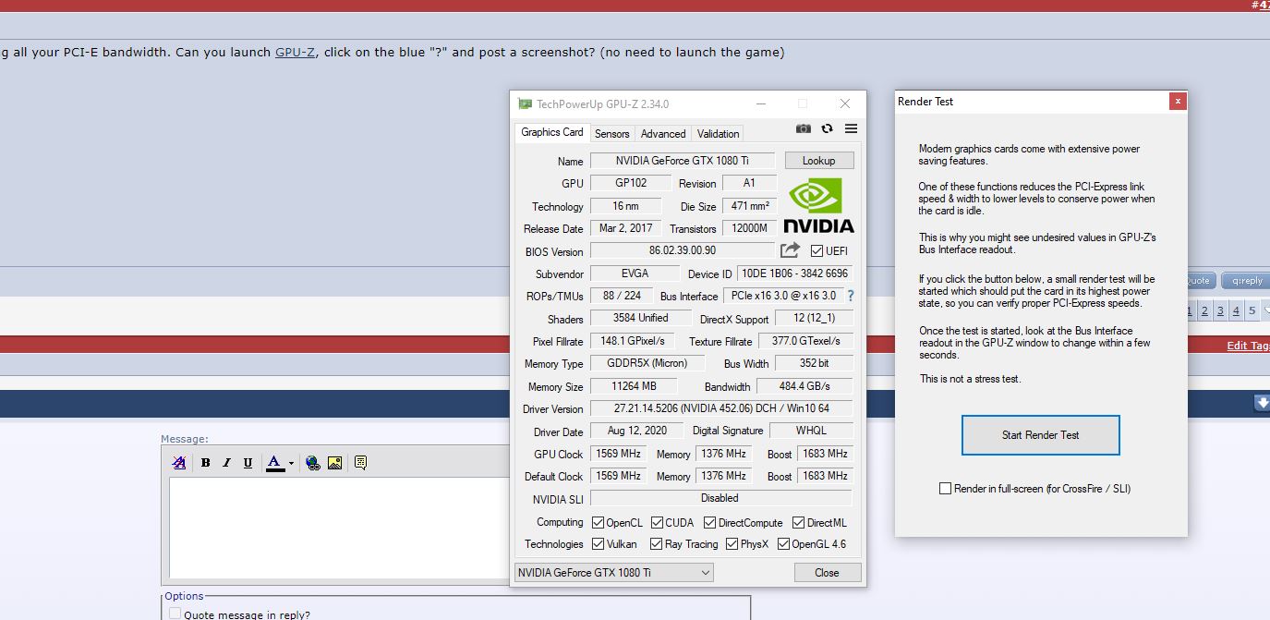Click the Digital Signature value WHQL
The width and height of the screenshot is (1270, 620).
point(811,431)
